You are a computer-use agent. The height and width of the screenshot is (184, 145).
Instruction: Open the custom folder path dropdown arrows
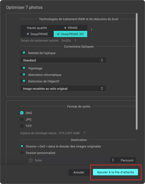click(x=113, y=160)
